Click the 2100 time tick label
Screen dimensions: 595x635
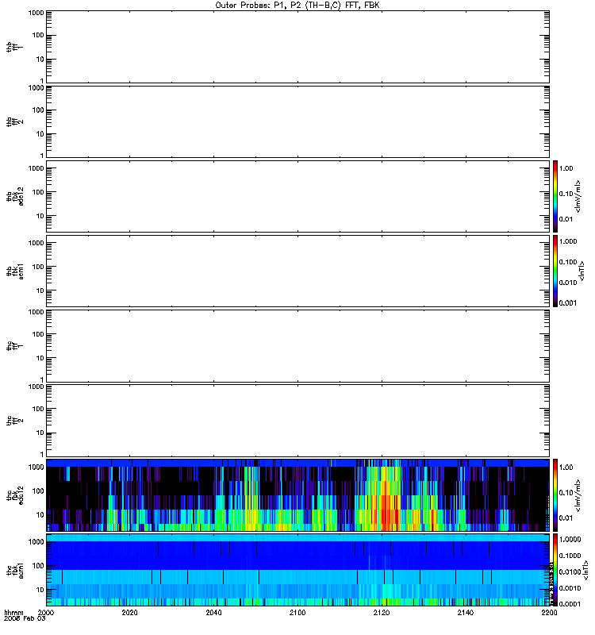coord(297,613)
